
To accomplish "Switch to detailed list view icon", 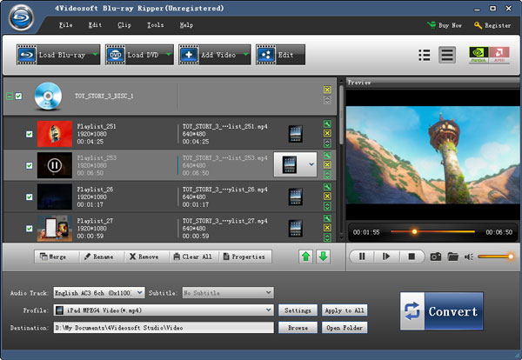I will [447, 55].
